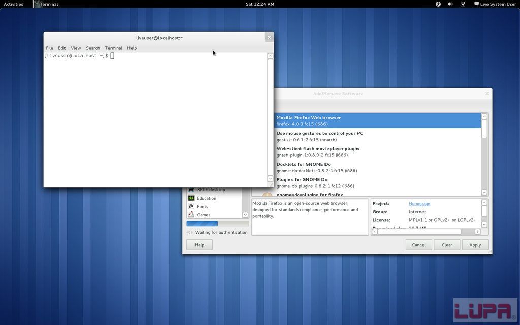Click the Add/Remove Software window resize grip

coord(490,252)
